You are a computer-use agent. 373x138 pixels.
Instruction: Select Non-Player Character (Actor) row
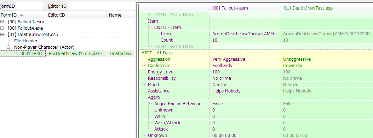[44, 47]
